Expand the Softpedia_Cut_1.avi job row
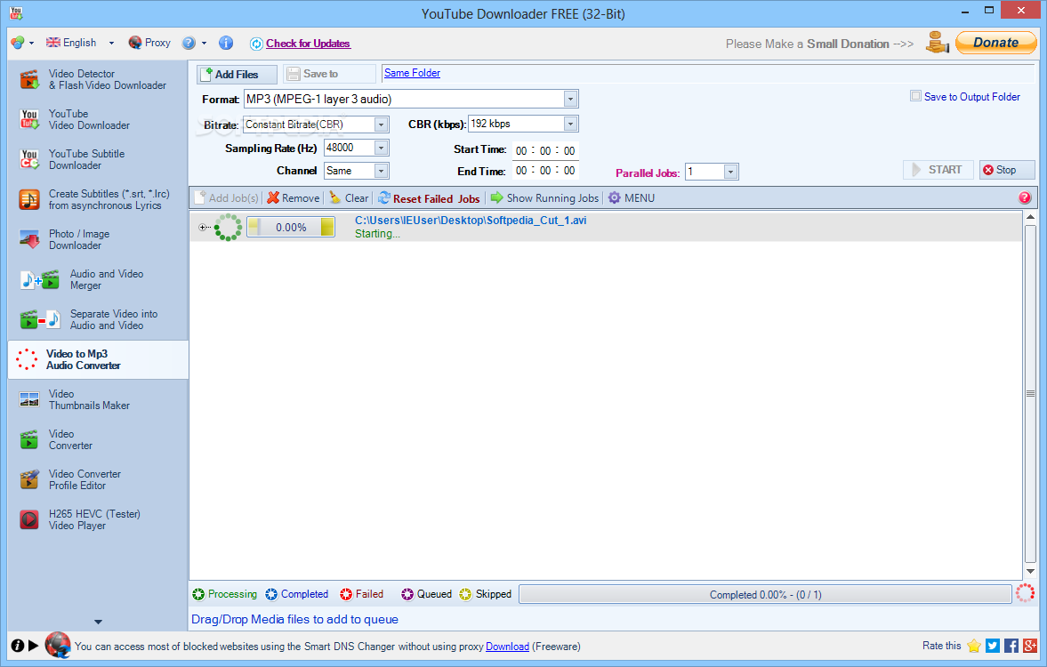The width and height of the screenshot is (1047, 667). 202,227
